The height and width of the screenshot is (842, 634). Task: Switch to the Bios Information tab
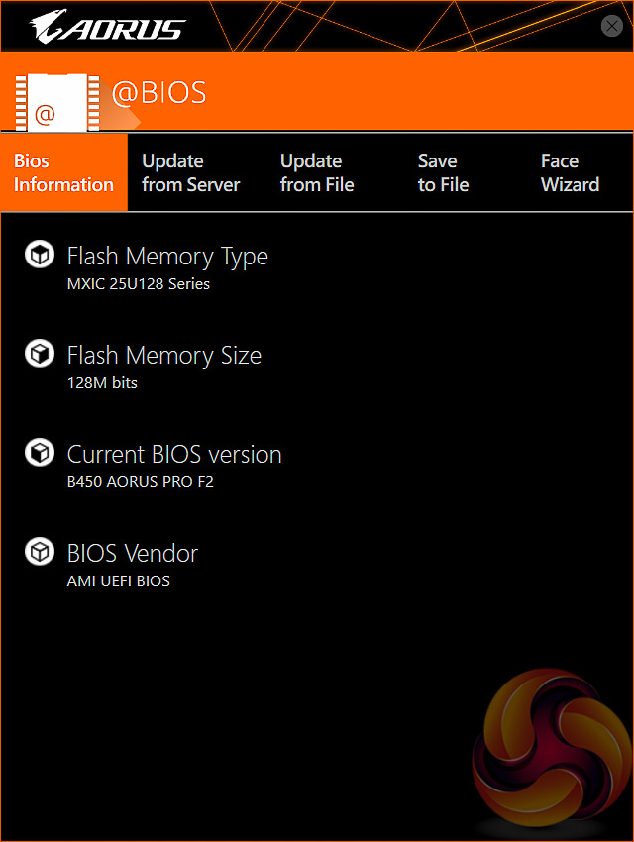click(x=63, y=173)
